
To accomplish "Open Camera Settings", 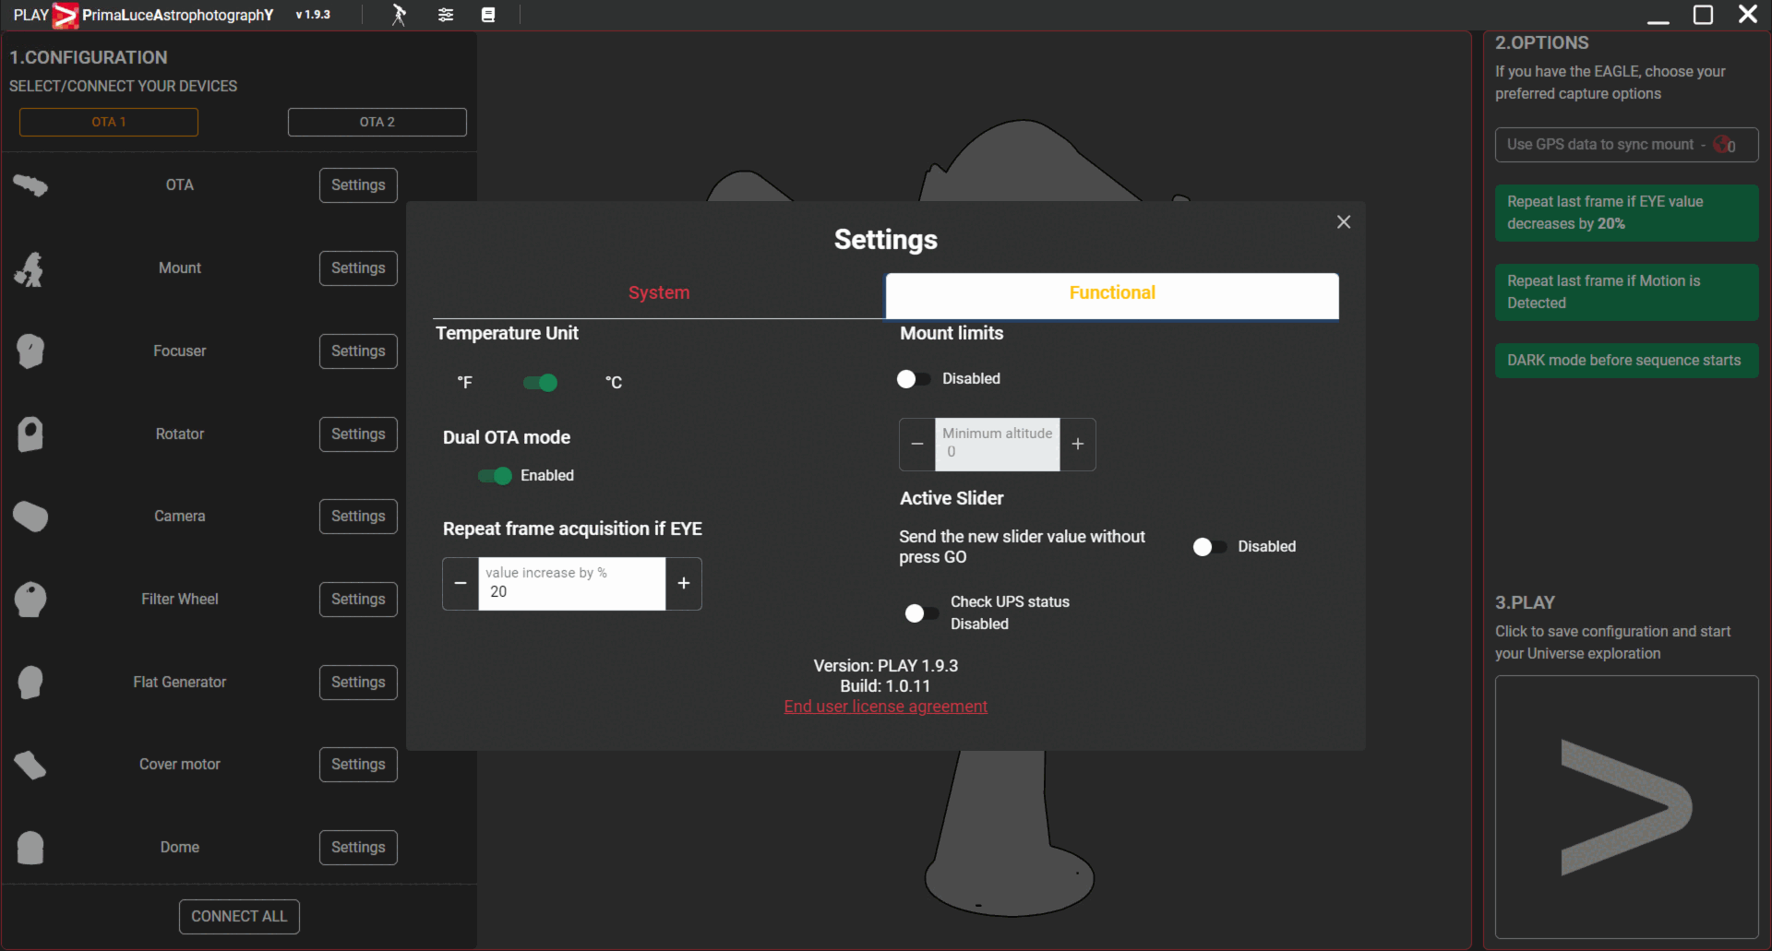I will [358, 517].
